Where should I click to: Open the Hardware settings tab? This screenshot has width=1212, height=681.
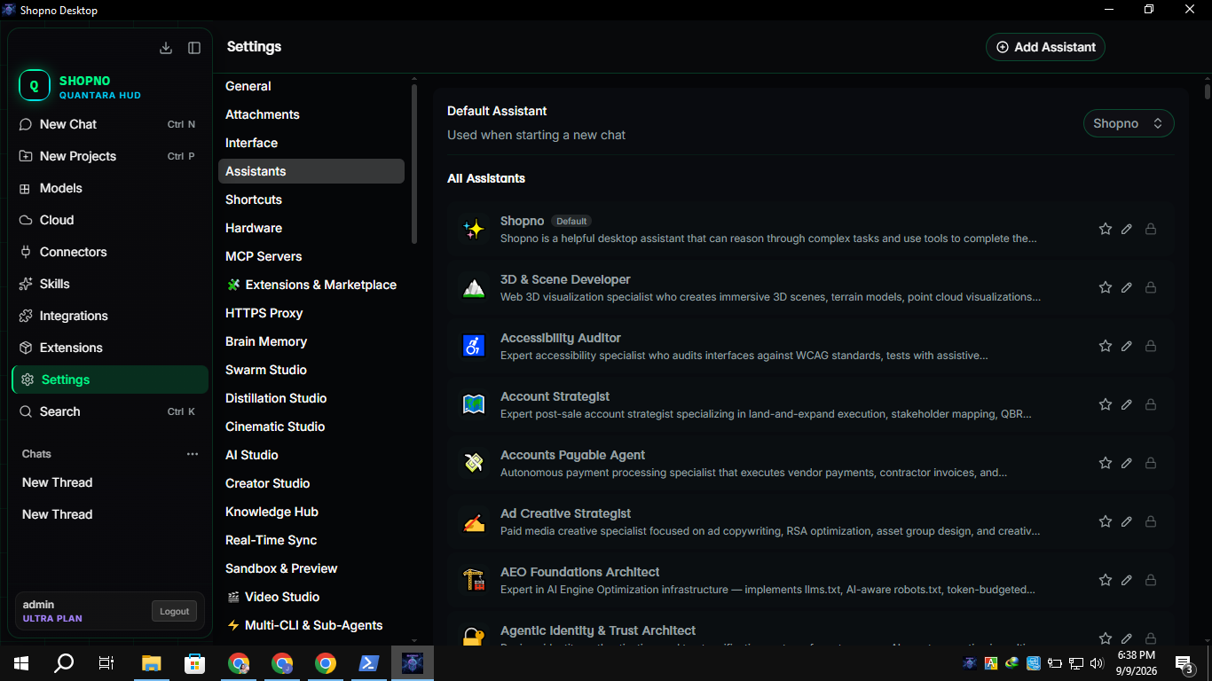pyautogui.click(x=311, y=228)
